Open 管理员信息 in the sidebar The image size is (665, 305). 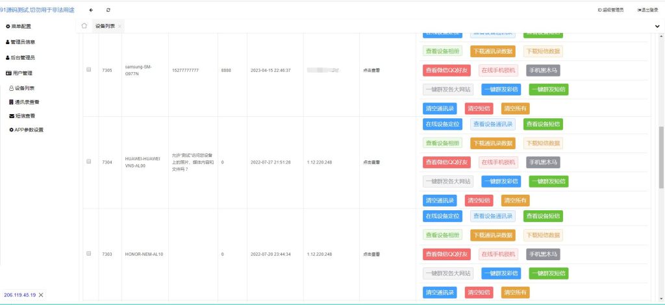(x=20, y=42)
